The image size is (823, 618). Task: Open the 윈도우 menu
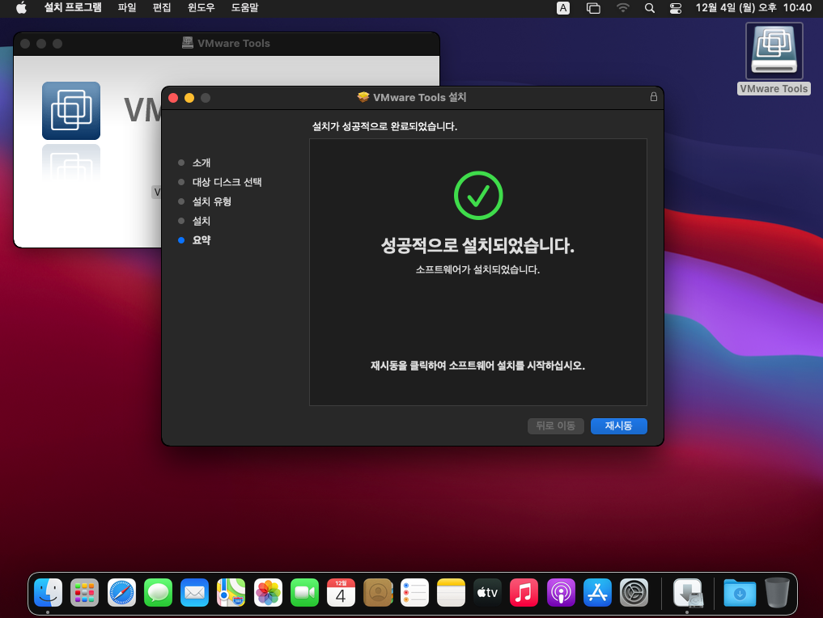[x=201, y=8]
